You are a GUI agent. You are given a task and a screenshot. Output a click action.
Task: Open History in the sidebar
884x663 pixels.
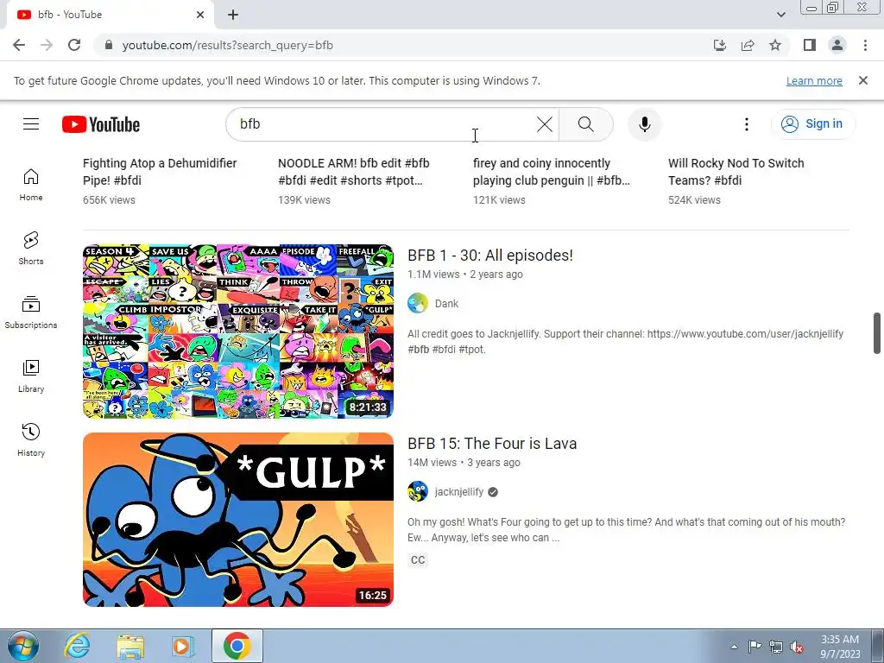31,439
